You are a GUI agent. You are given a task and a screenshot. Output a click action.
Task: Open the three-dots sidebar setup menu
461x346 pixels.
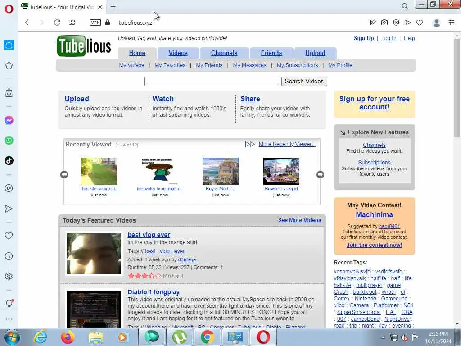click(9, 319)
